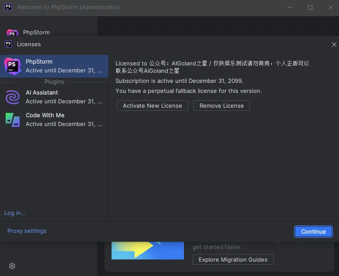Click the PhpStorm product icon in license list
The width and height of the screenshot is (339, 276).
point(13,66)
